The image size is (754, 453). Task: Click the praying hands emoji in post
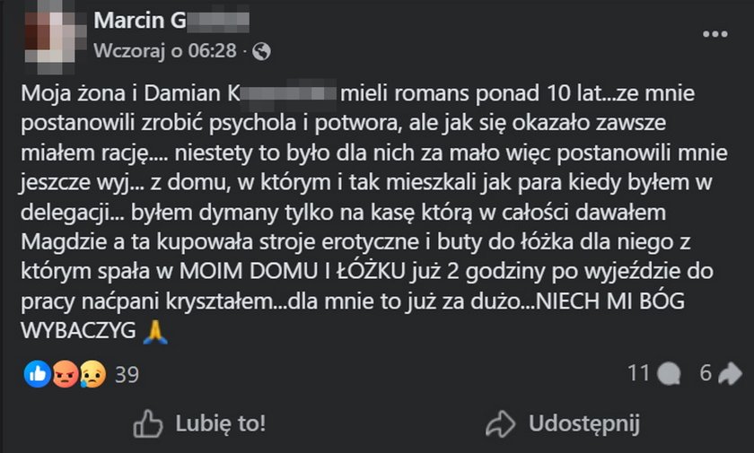click(x=156, y=331)
